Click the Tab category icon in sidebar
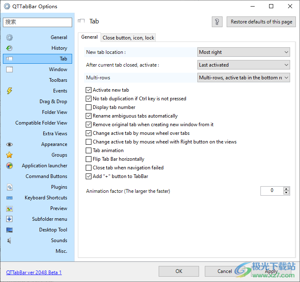The width and height of the screenshot is (300, 282). click(x=9, y=59)
